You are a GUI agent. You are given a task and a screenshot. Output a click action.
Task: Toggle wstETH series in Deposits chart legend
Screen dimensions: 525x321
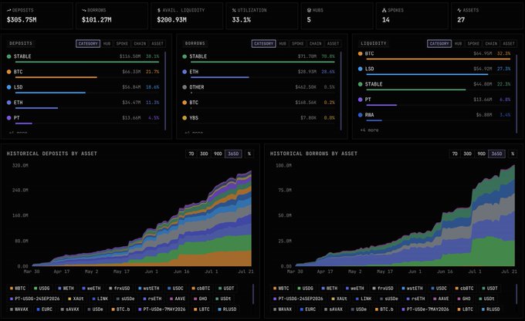coord(149,288)
